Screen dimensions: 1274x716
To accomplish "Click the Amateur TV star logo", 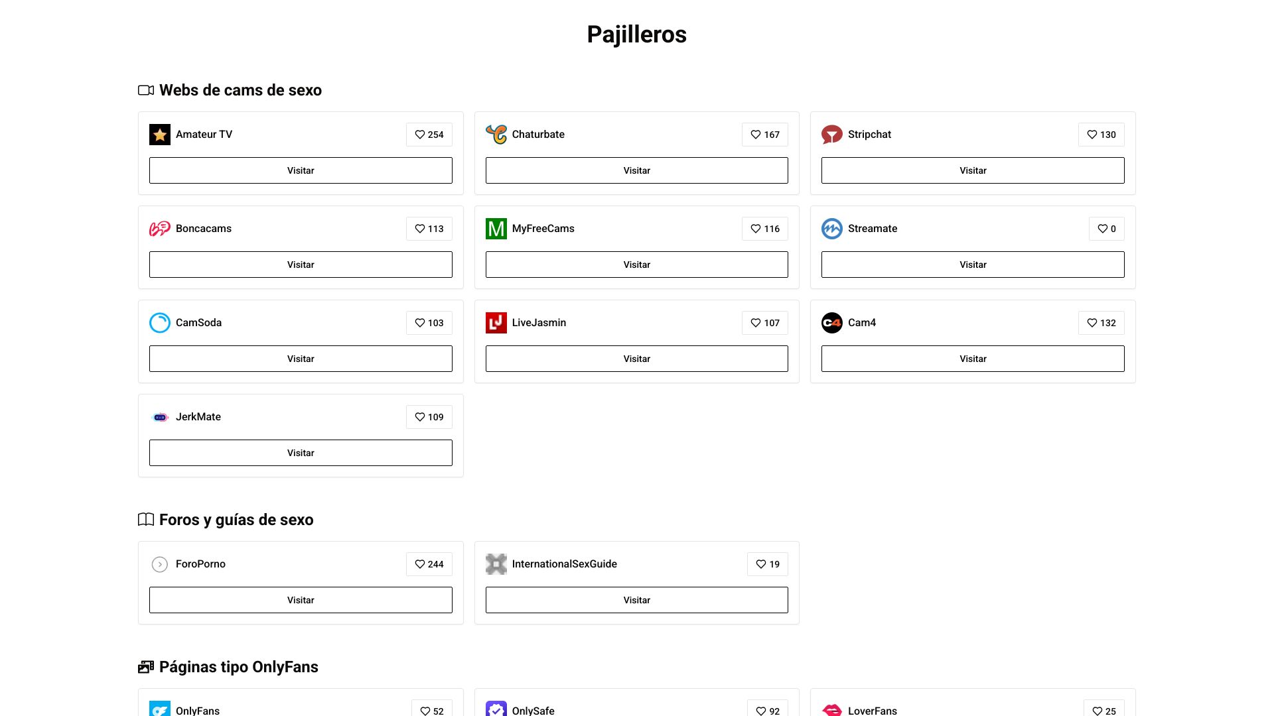I will pyautogui.click(x=160, y=135).
